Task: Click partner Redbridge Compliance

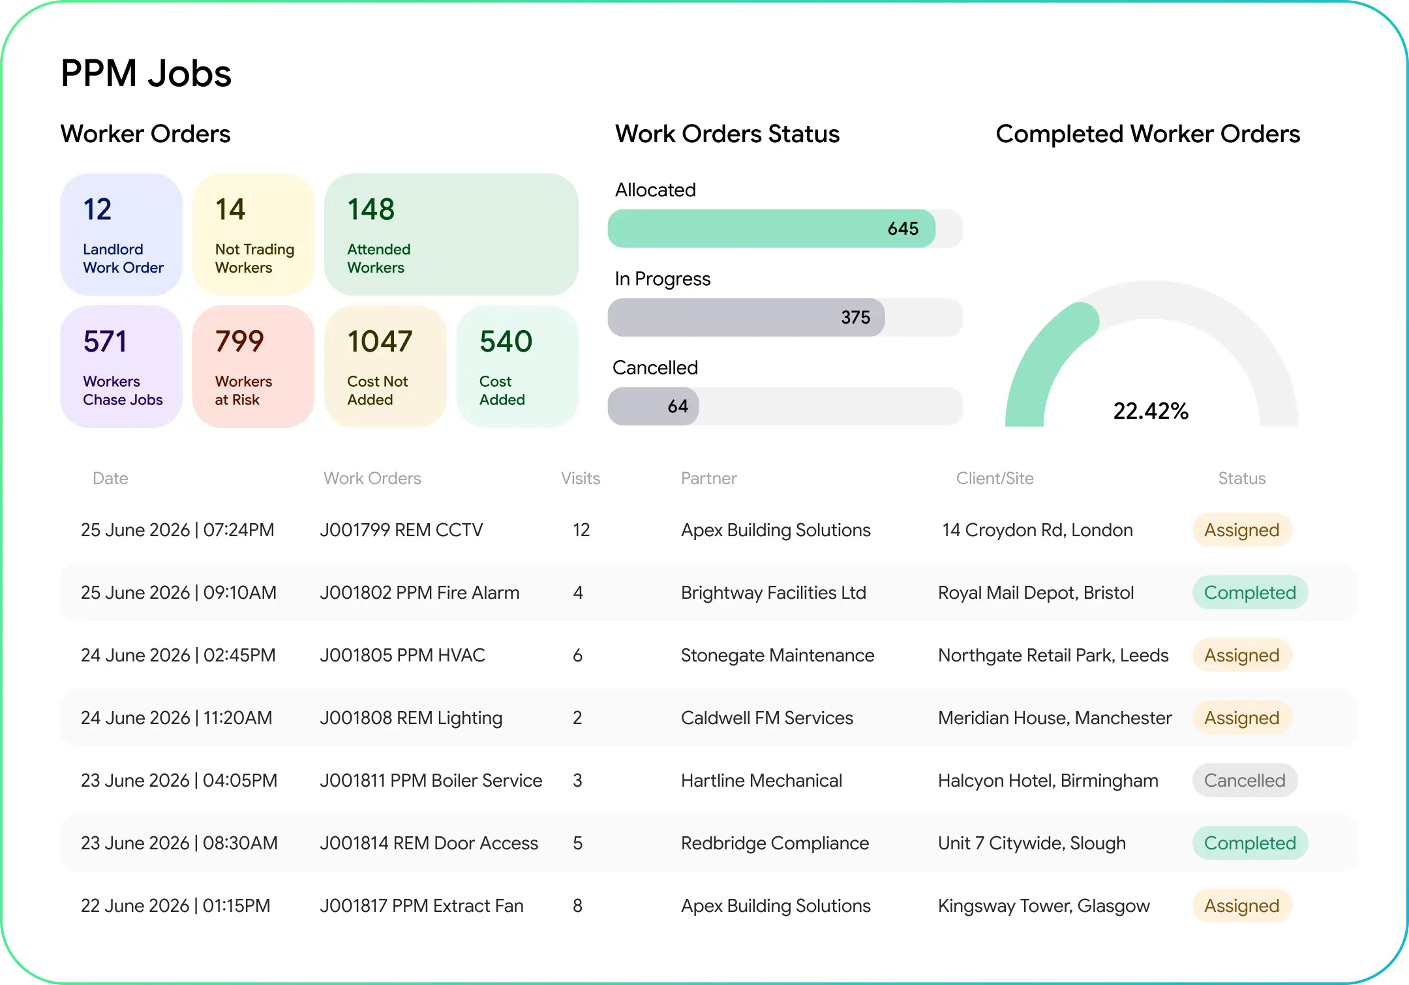Action: point(775,843)
